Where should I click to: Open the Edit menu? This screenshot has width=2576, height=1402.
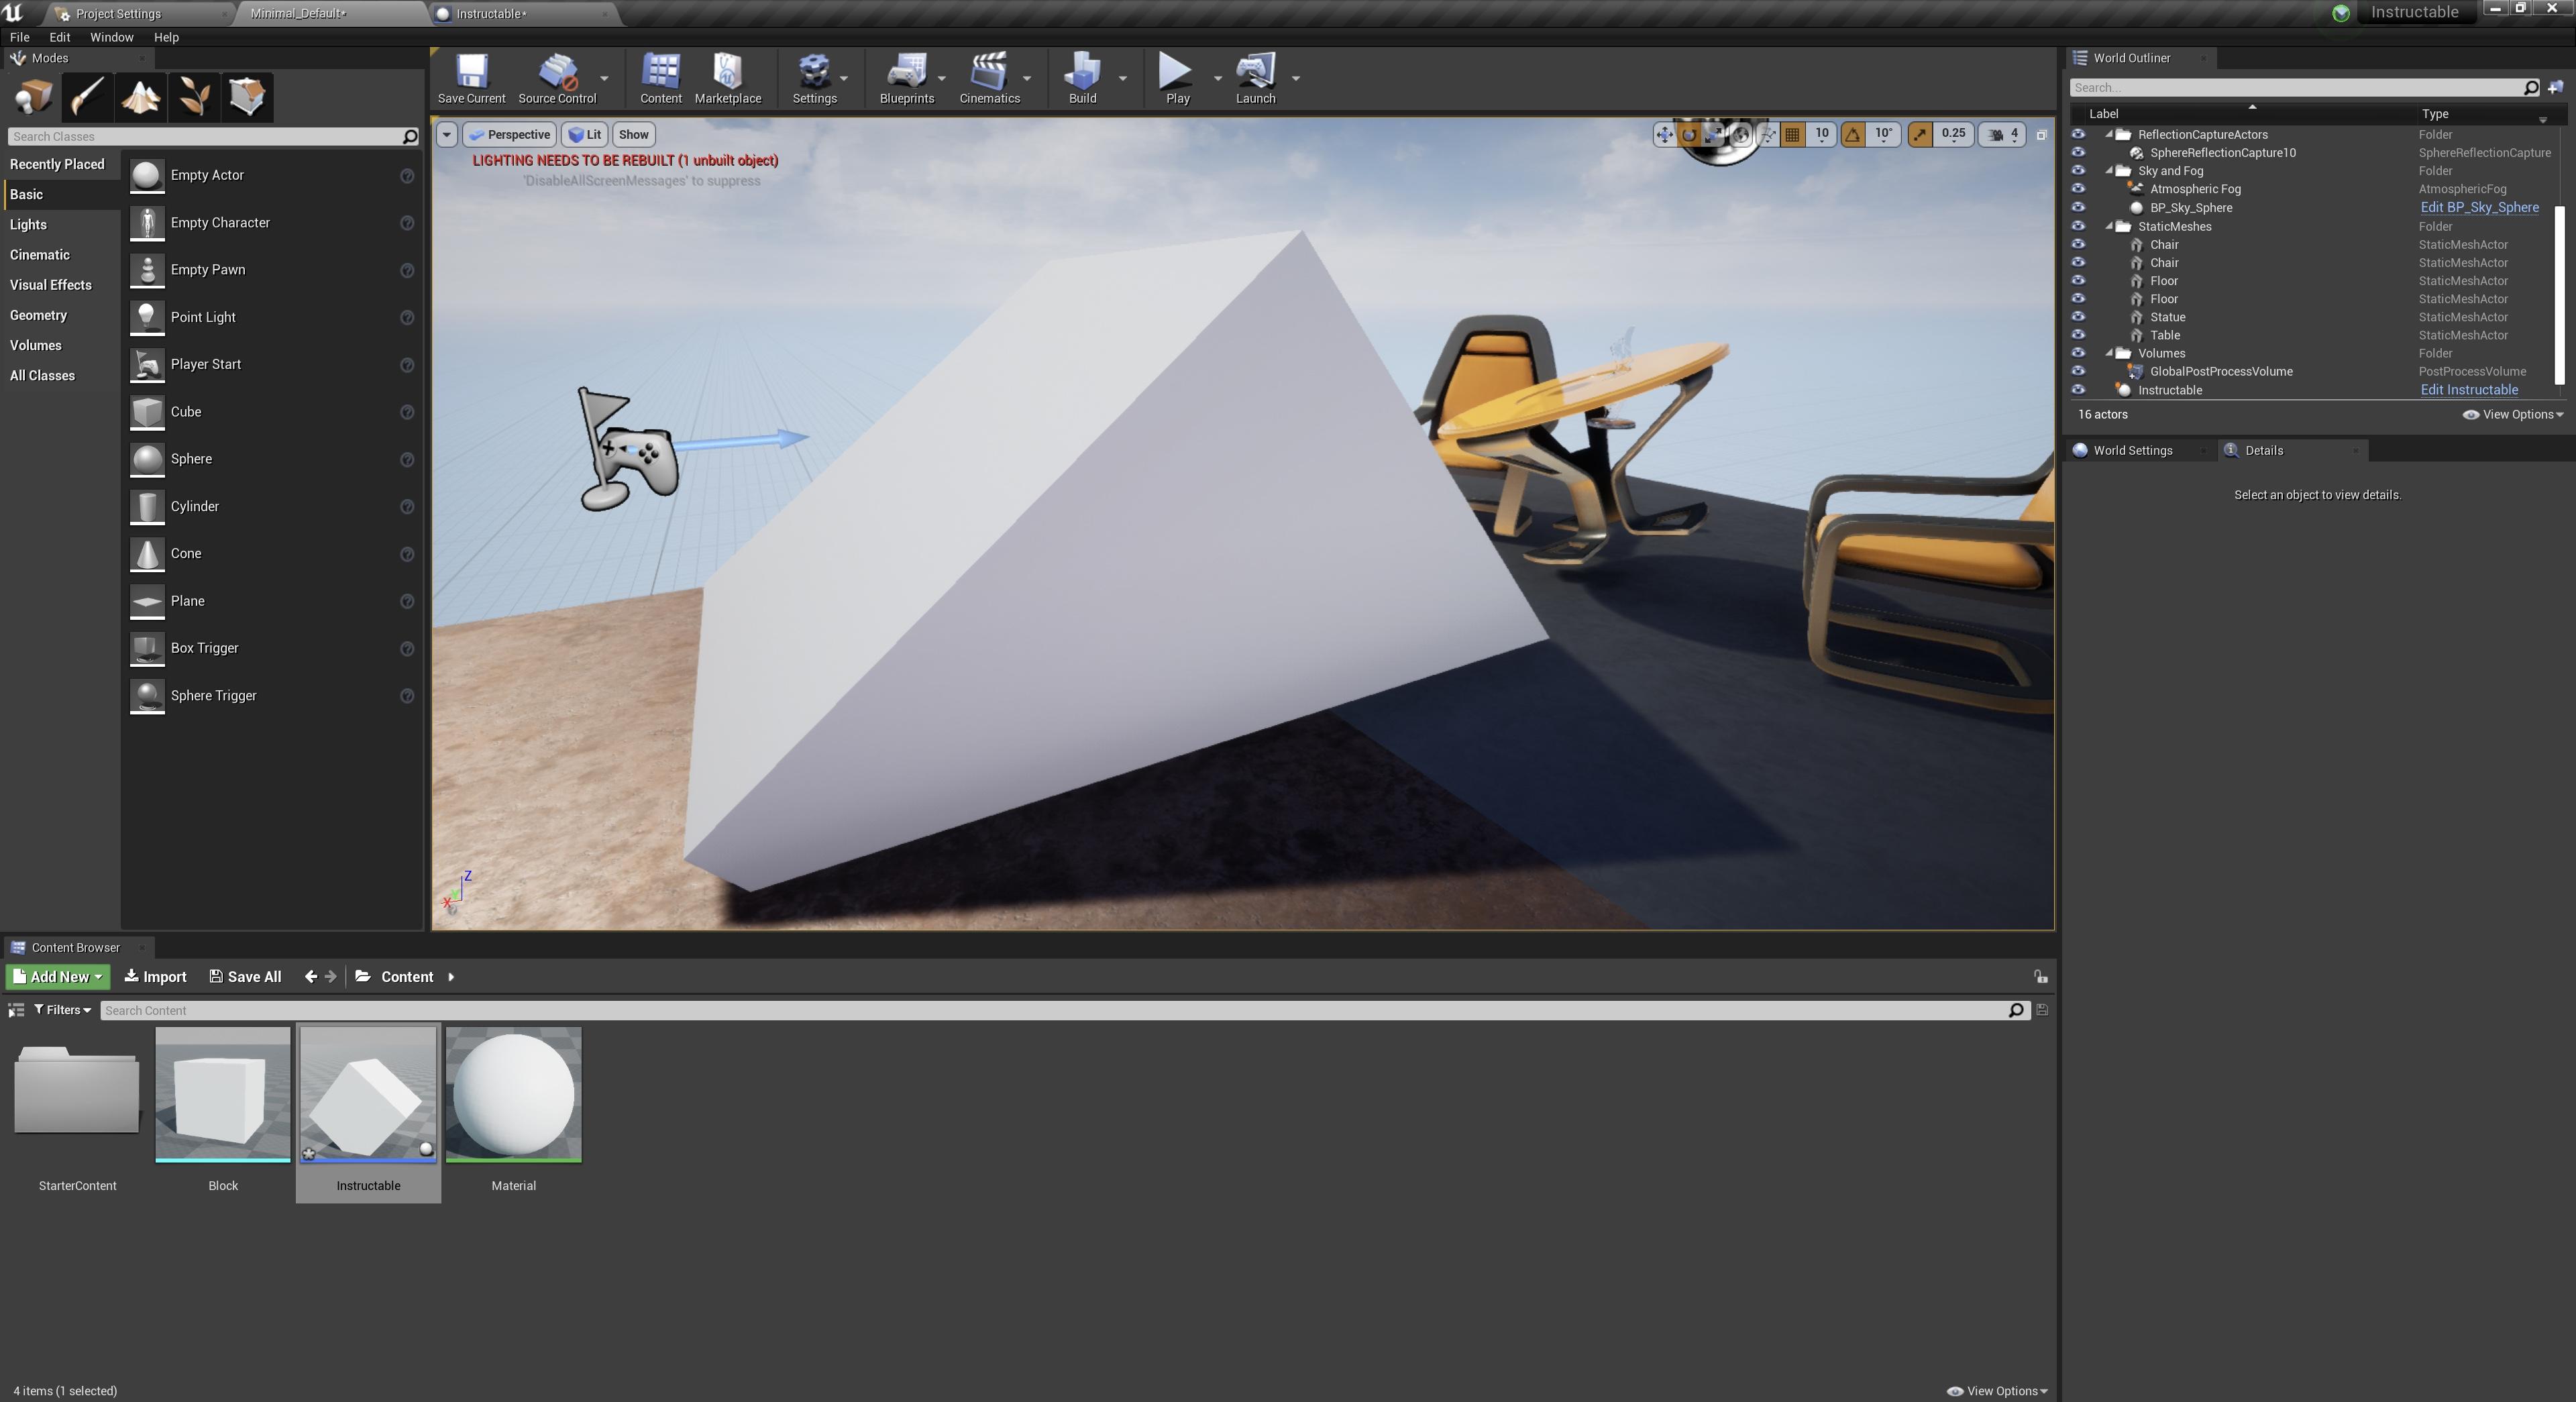59,37
